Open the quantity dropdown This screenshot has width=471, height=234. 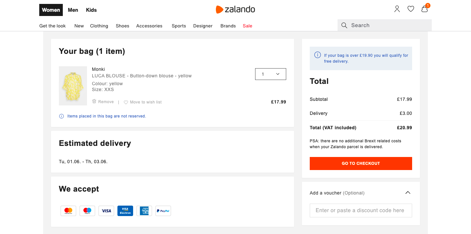(270, 74)
